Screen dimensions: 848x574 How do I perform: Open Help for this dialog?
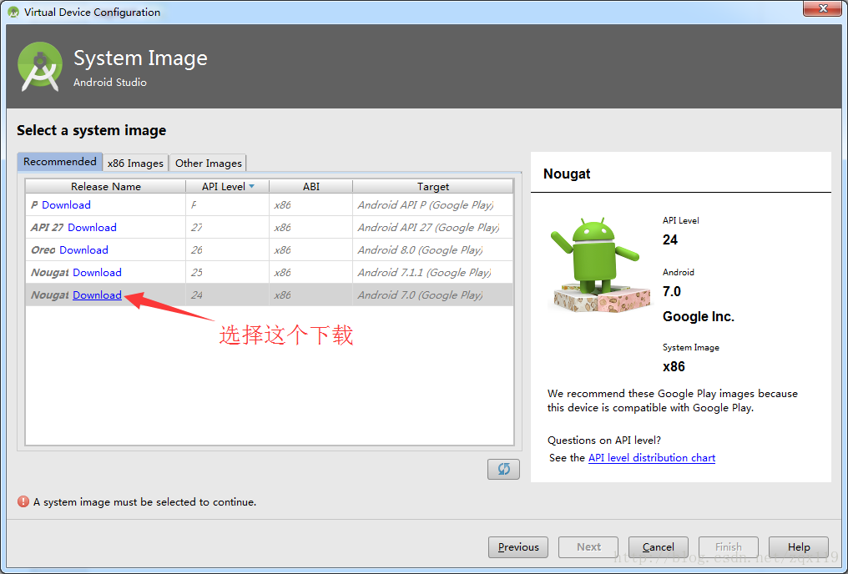[799, 547]
